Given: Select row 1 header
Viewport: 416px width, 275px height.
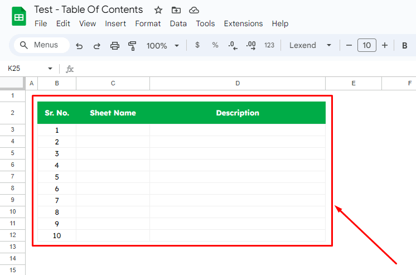Looking at the screenshot, I should pyautogui.click(x=12, y=96).
